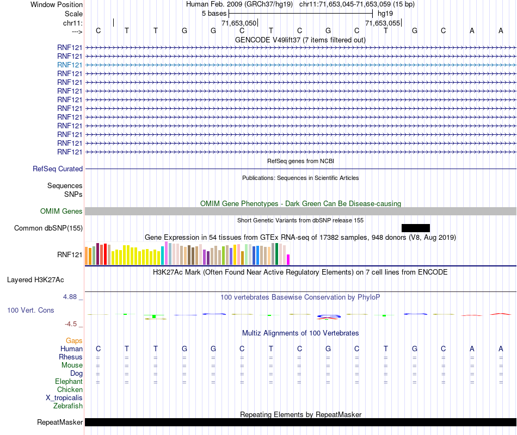
Task: Click the Elephant species label
Action: click(x=69, y=381)
